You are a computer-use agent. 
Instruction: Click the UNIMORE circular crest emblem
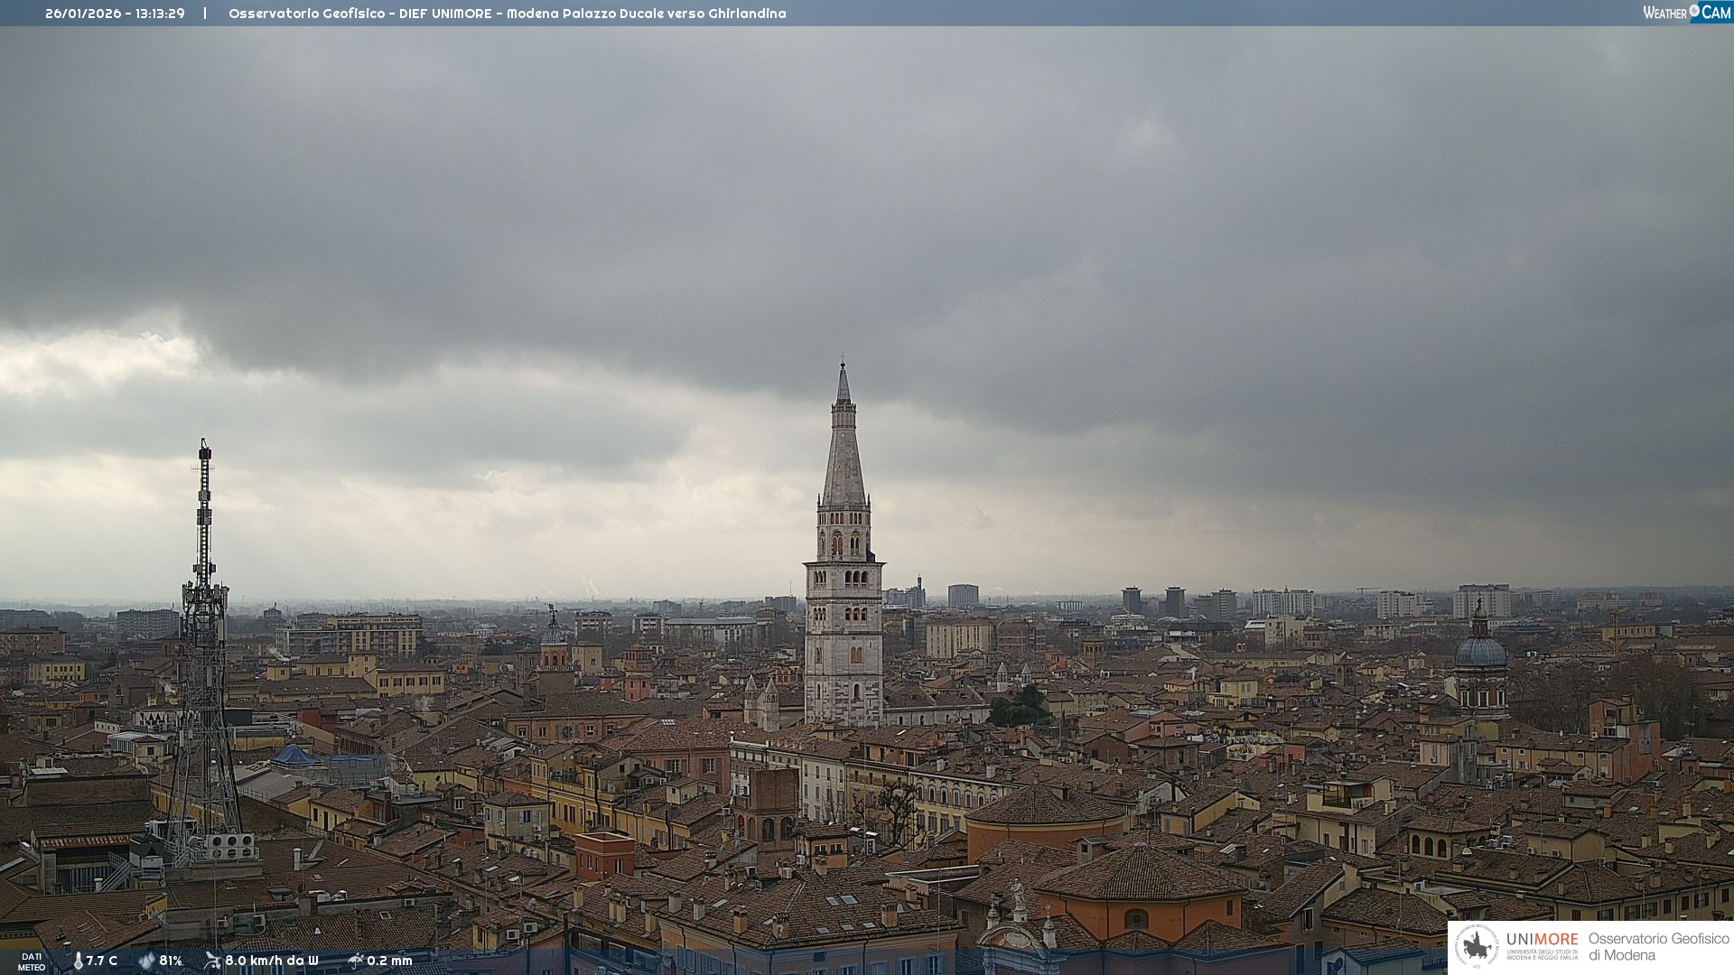click(x=1477, y=946)
